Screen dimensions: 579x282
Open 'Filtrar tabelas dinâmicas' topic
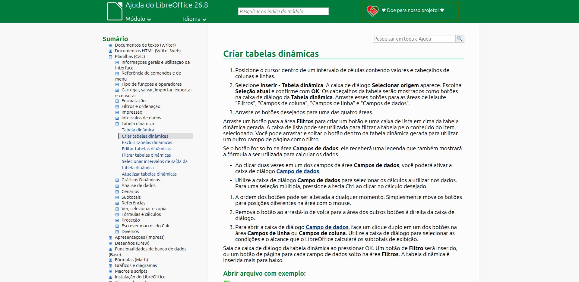click(146, 155)
